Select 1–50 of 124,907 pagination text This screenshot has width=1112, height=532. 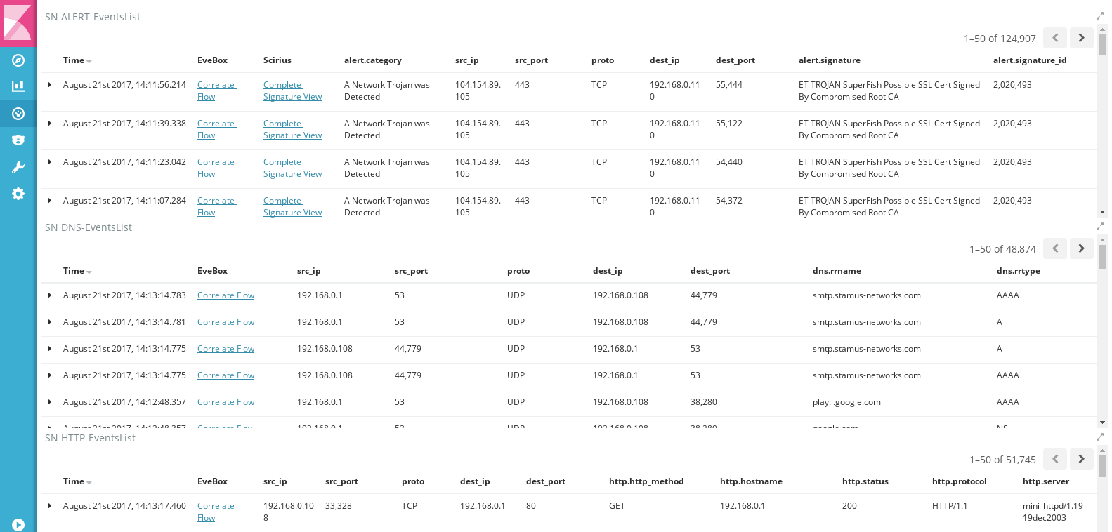point(1000,39)
